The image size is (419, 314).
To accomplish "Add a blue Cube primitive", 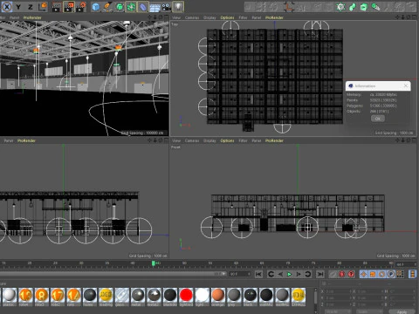I will coord(96,7).
